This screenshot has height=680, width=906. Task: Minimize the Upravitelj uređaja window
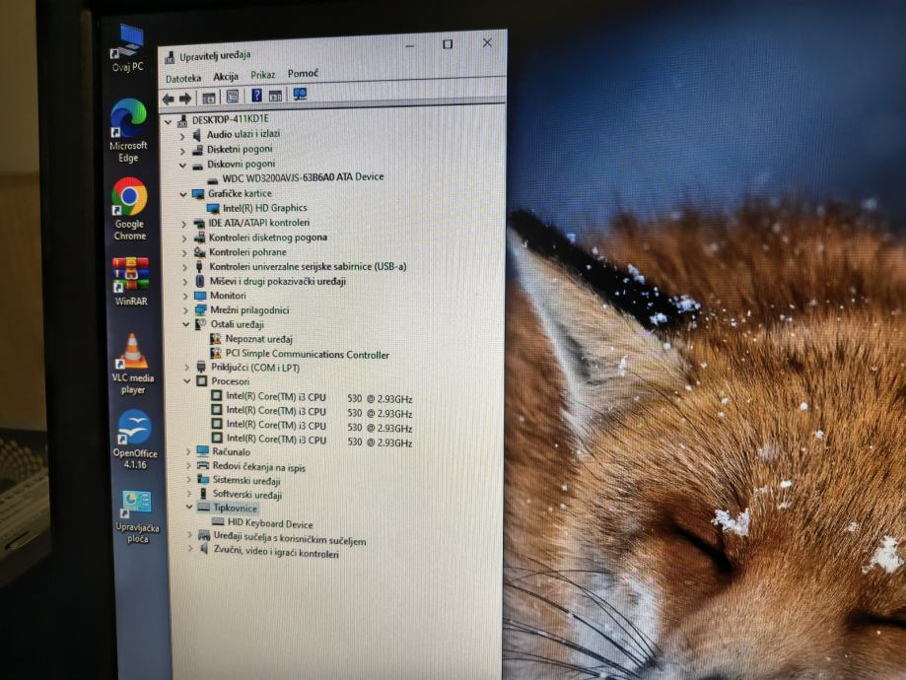pyautogui.click(x=410, y=46)
